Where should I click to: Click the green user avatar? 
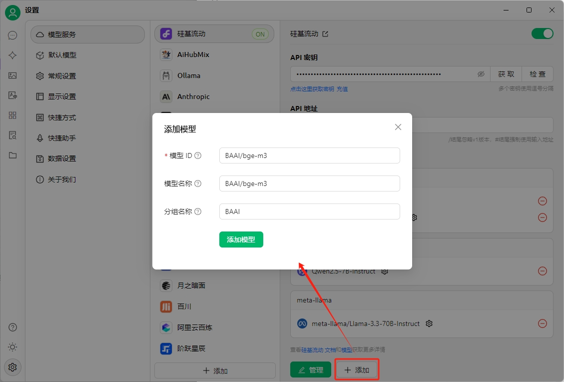coord(12,12)
